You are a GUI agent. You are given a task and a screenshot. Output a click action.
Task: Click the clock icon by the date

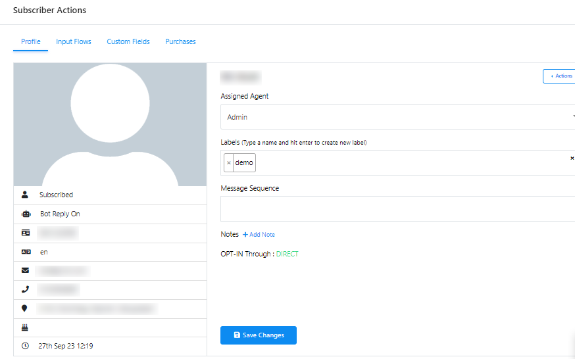[26, 346]
